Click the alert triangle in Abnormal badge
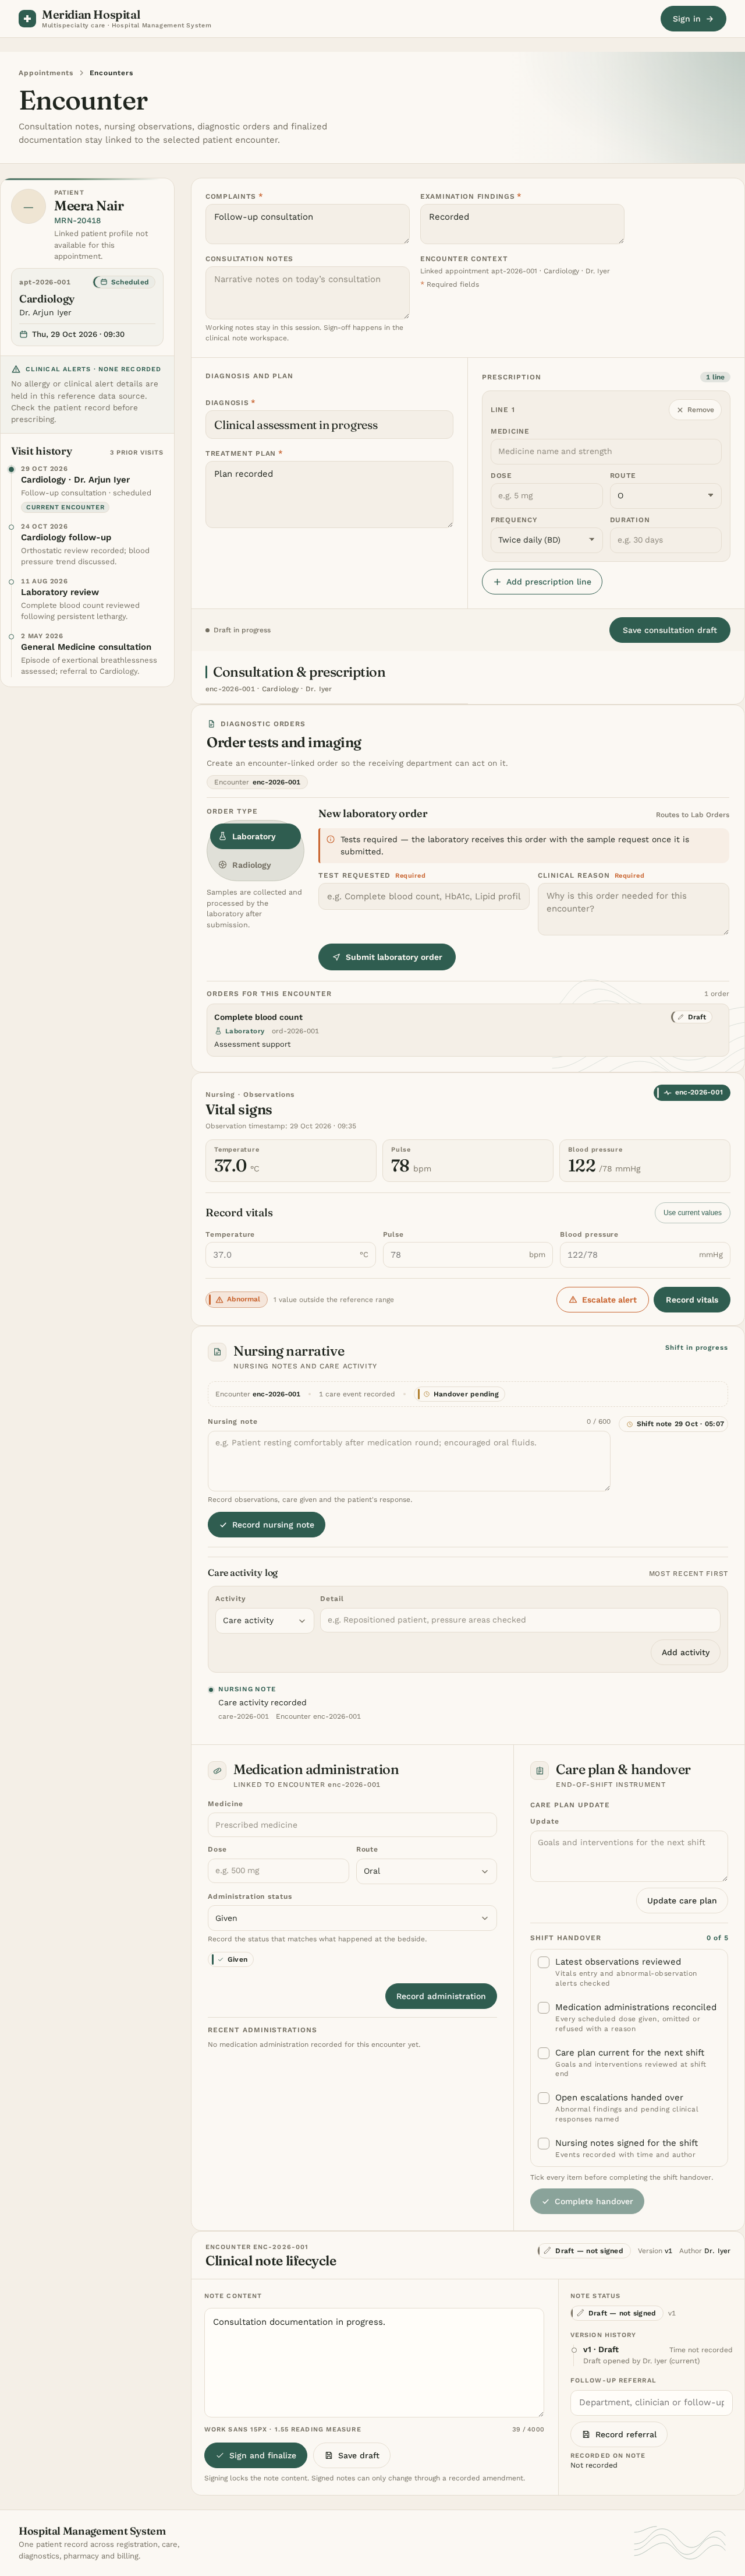 coord(219,1300)
